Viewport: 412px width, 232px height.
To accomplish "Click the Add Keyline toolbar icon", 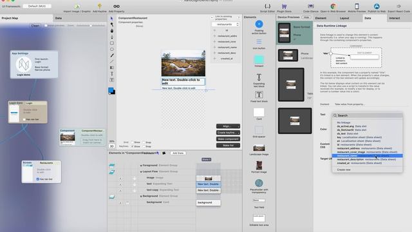I will coord(100,6).
